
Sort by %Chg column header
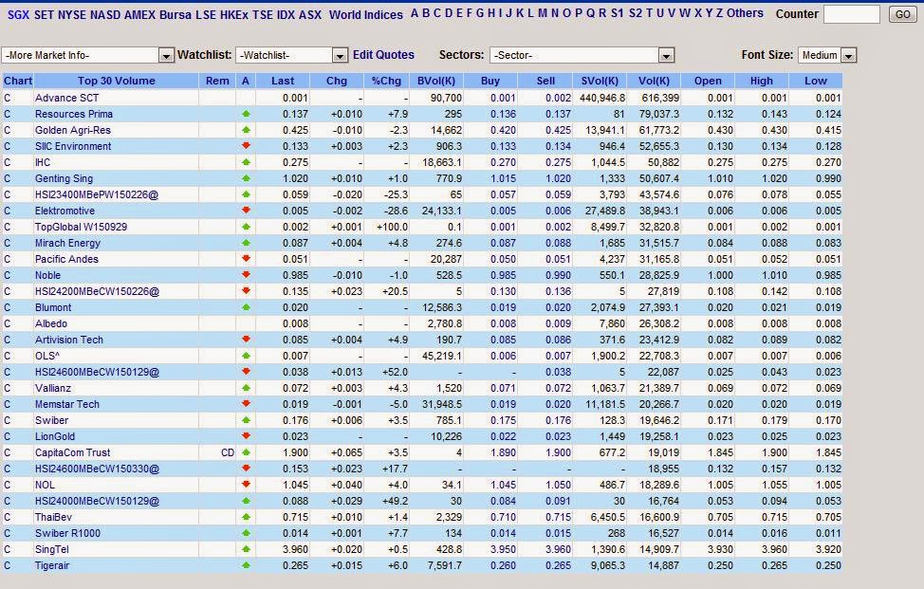click(x=386, y=81)
